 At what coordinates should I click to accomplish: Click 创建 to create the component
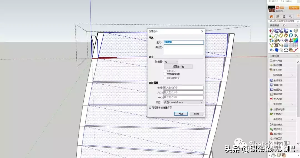(181, 114)
